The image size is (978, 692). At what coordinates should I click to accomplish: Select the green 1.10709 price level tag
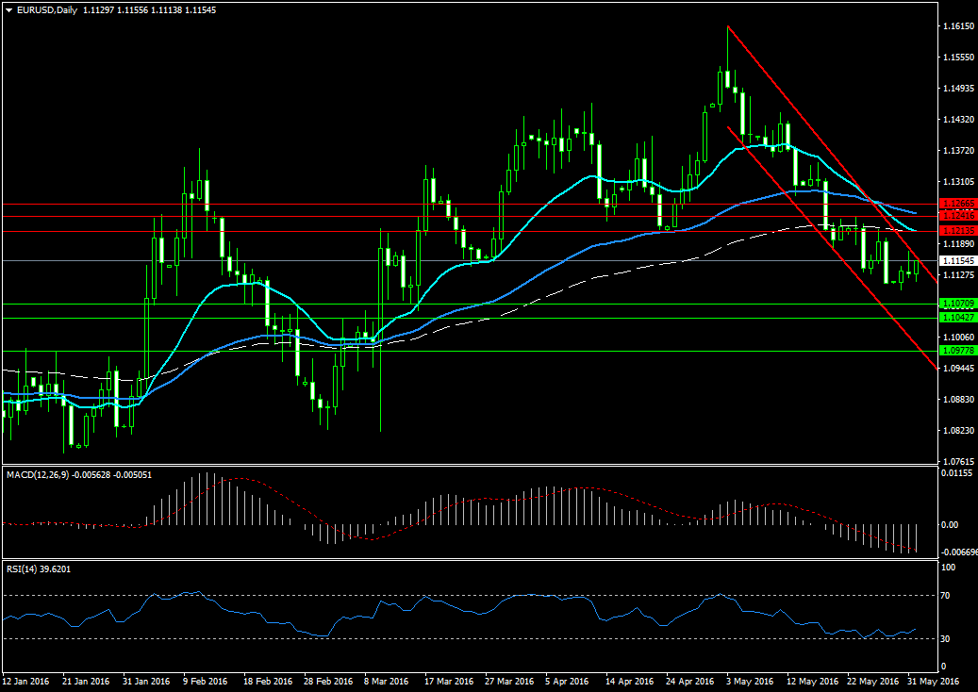pyautogui.click(x=957, y=304)
